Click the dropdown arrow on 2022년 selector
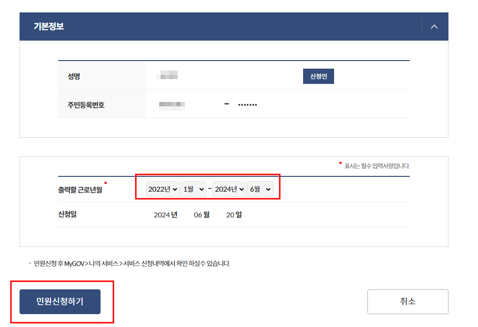Viewport: 478px width, 327px height. coord(175,189)
